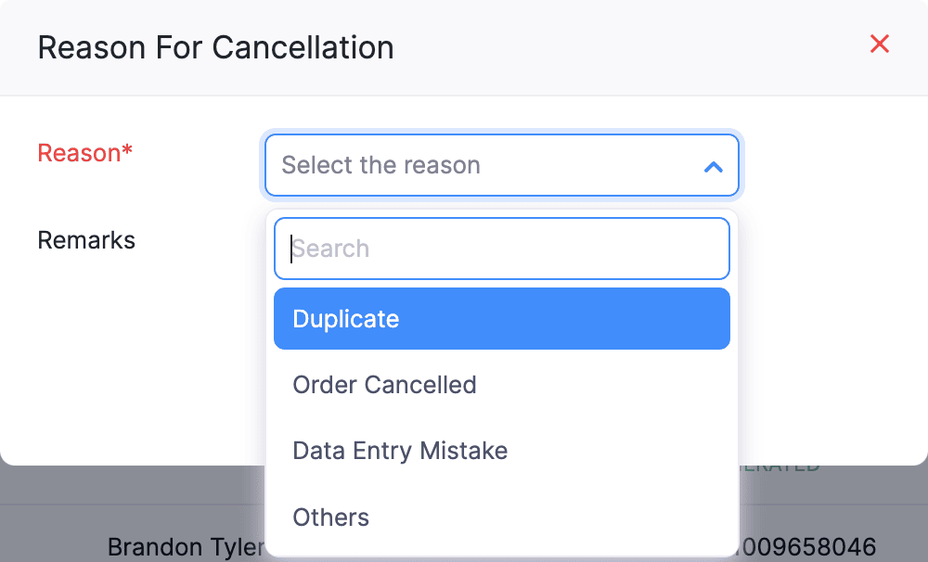Expand the cancellation reason picker
The height and width of the screenshot is (562, 928).
coord(501,165)
